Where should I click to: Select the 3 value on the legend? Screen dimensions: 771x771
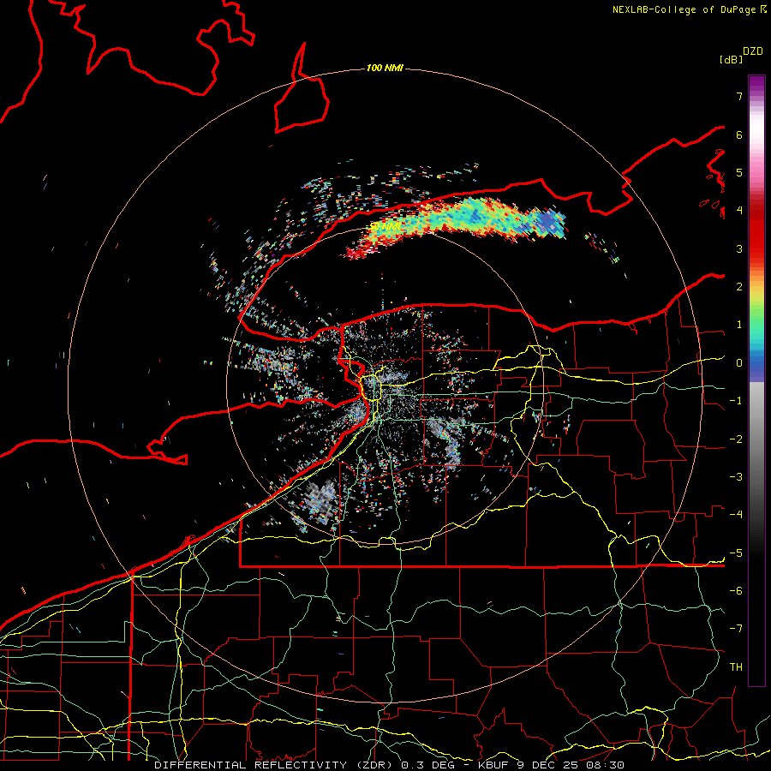pos(739,248)
